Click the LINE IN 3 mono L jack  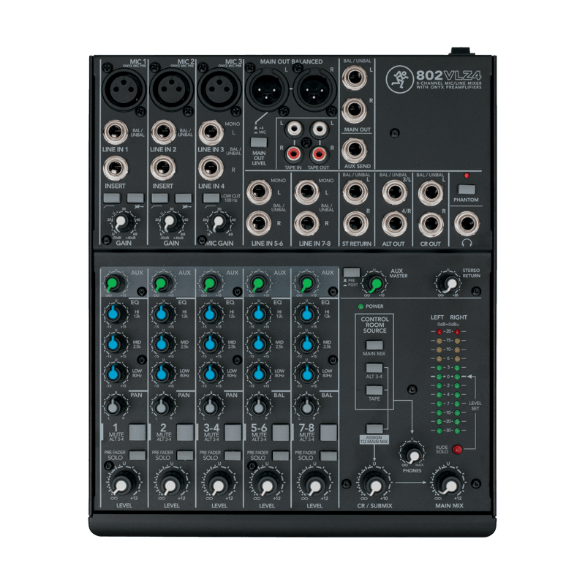(x=211, y=132)
